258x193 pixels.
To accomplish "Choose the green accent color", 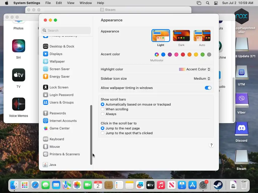I will [203, 55].
